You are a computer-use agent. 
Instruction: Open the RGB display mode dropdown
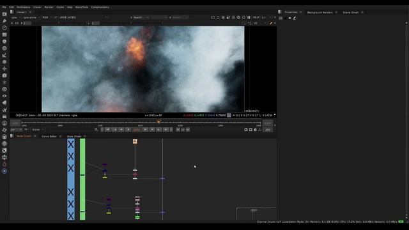[x=47, y=17]
